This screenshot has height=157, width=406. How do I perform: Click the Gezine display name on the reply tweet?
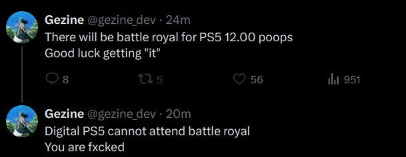click(64, 114)
